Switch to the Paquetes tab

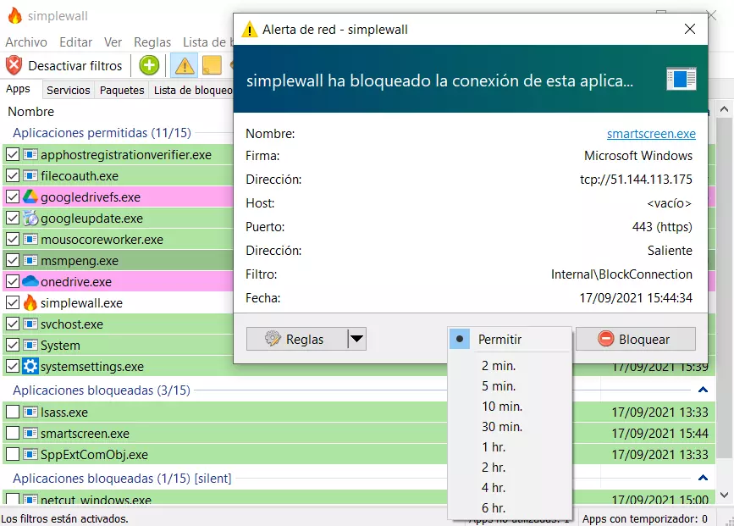(x=122, y=90)
